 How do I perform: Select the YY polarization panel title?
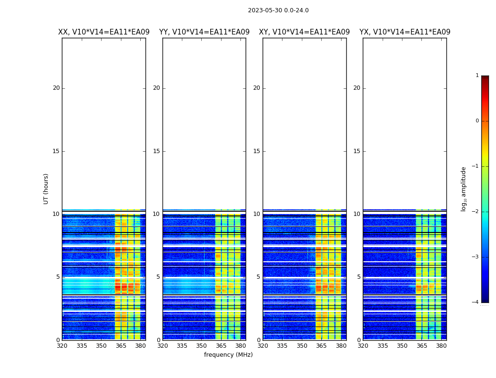(x=204, y=32)
